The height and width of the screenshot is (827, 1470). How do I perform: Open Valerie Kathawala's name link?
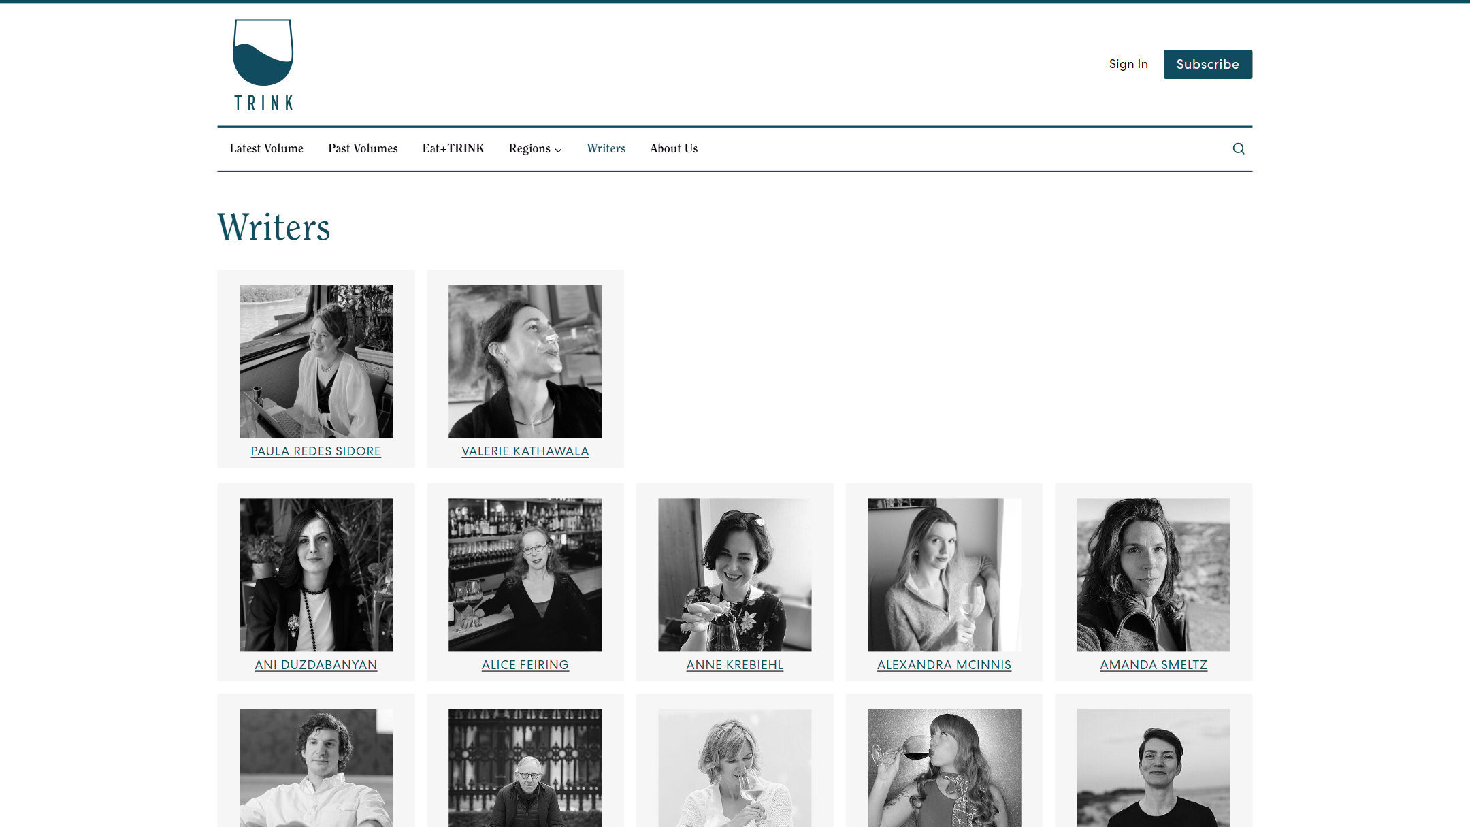click(x=525, y=451)
